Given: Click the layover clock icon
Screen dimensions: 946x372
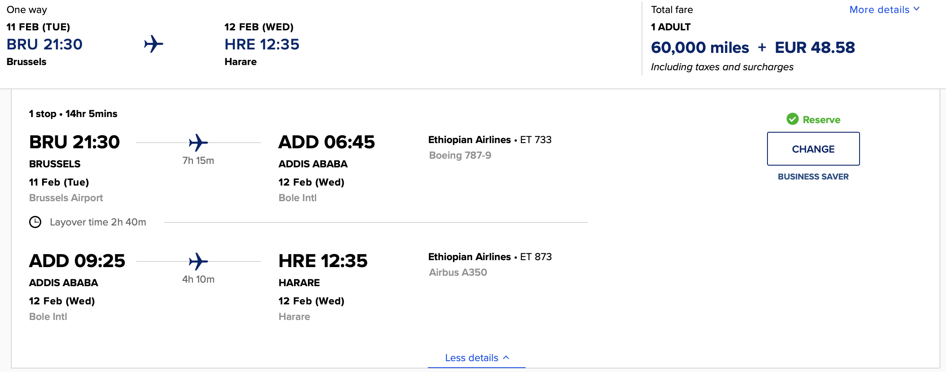Looking at the screenshot, I should pos(35,222).
